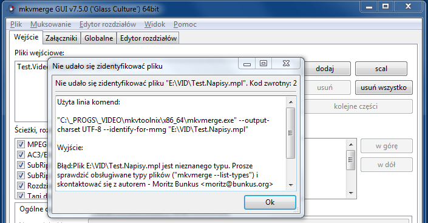Click the 'Użyta linia komend:' text
The height and width of the screenshot is (223, 428).
coord(89,102)
